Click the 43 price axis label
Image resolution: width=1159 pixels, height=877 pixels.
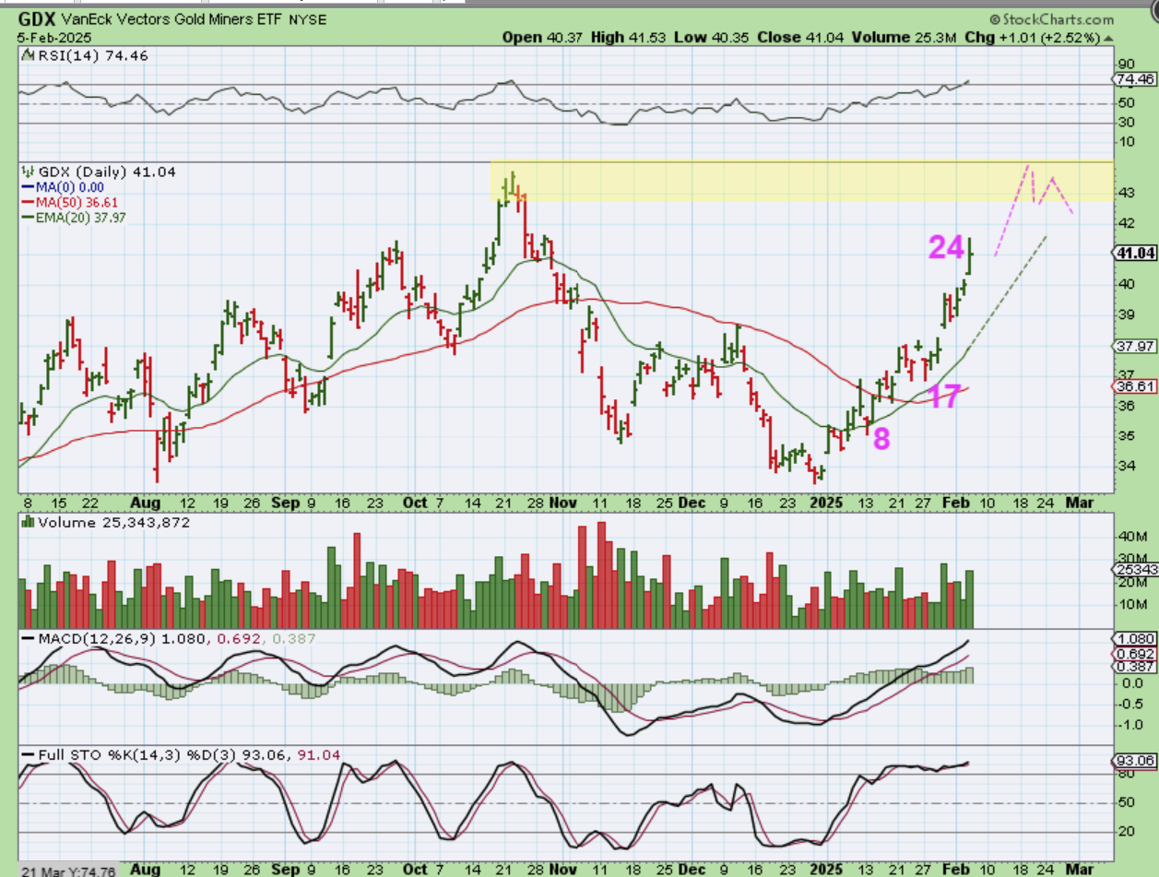pyautogui.click(x=1128, y=193)
